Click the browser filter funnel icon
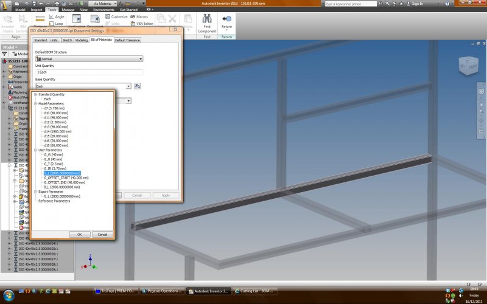The width and height of the screenshot is (487, 304). click(x=4, y=54)
